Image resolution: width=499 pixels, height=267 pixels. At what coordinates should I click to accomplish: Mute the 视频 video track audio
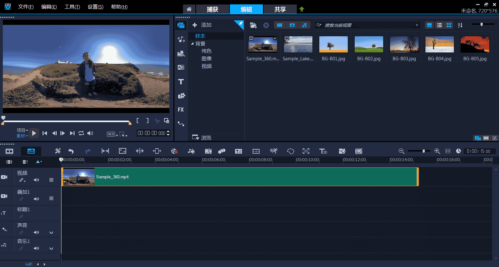[x=37, y=180]
